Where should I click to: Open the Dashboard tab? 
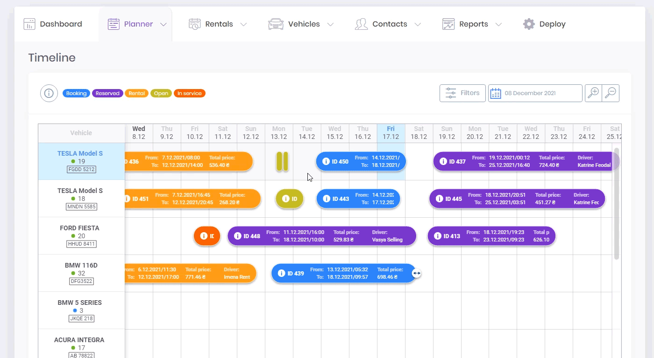[53, 24]
